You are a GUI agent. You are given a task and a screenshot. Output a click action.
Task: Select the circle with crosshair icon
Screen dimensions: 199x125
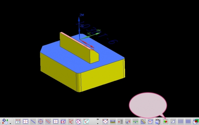click(40, 122)
